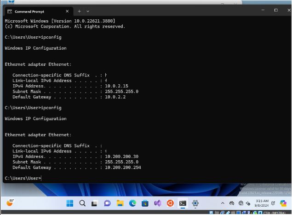
Task: Open Ubuntu from the taskbar
Action: (x=170, y=203)
